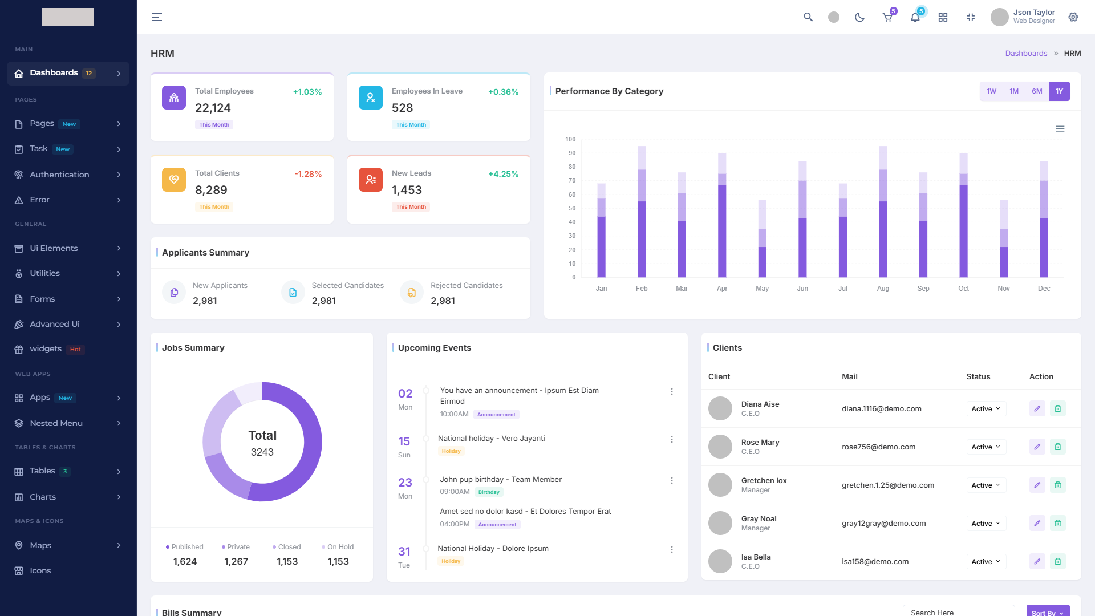Open the settings gear icon
The image size is (1095, 616).
[x=1073, y=17]
